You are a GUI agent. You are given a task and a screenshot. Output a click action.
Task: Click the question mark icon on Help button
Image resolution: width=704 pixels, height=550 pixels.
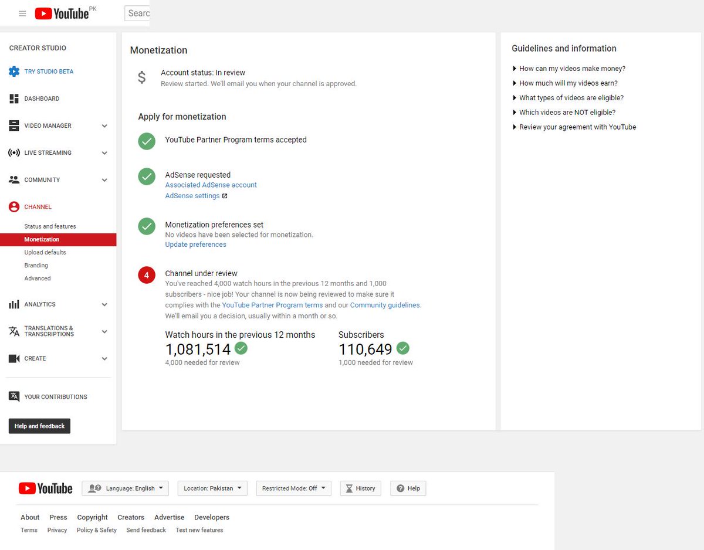[x=401, y=488]
